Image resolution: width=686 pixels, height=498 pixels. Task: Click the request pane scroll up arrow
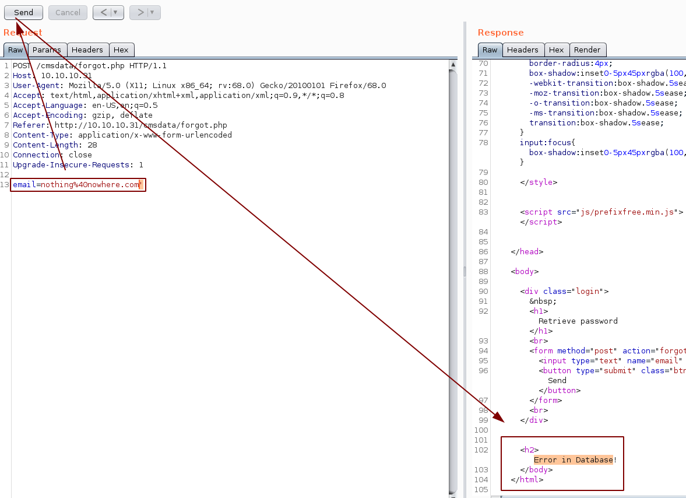coord(453,64)
